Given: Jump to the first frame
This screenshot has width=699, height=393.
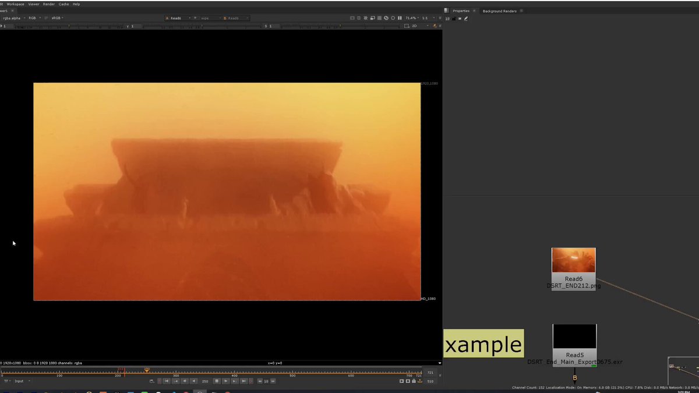Looking at the screenshot, I should 167,381.
